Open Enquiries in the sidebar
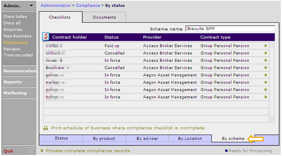 pyautogui.click(x=13, y=29)
